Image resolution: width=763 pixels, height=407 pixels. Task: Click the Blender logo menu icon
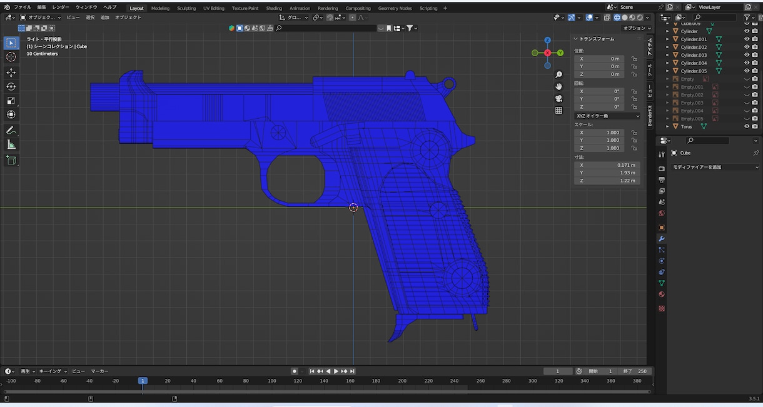tap(6, 7)
